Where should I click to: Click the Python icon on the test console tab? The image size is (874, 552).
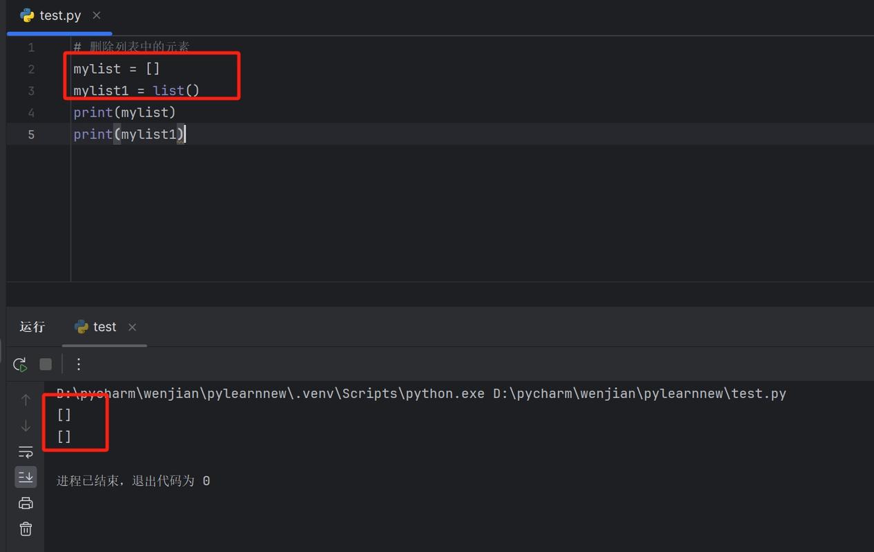[81, 327]
